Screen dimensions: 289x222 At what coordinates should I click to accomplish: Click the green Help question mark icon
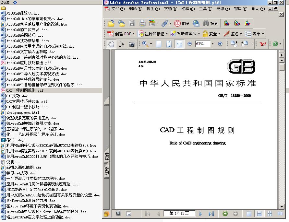[275, 44]
